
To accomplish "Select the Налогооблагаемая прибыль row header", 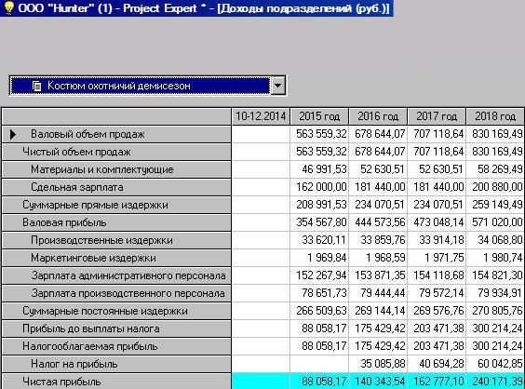I will pyautogui.click(x=116, y=346).
